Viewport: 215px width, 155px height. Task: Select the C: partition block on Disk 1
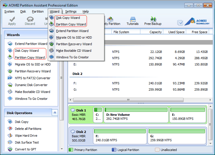pyautogui.click(x=98, y=115)
